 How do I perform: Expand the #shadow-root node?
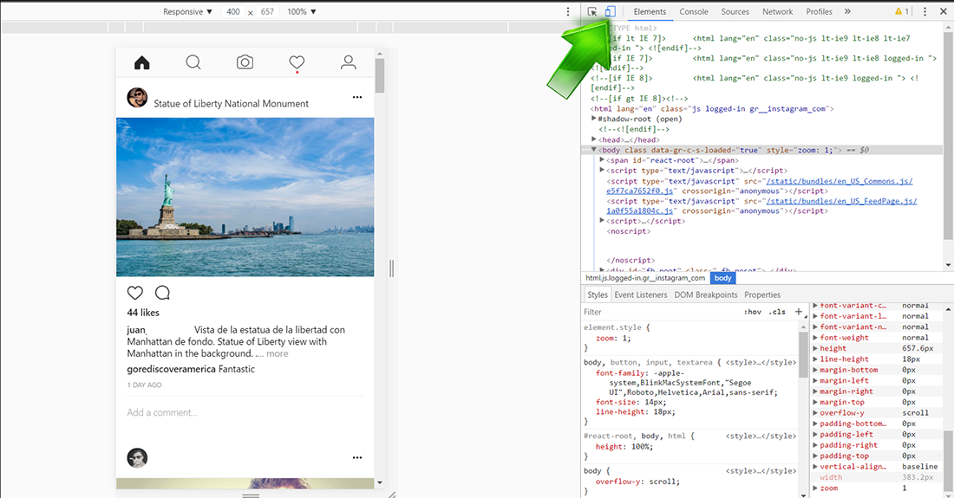[x=594, y=119]
